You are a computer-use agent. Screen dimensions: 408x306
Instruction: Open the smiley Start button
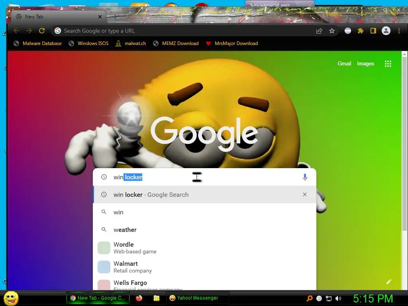(11, 298)
